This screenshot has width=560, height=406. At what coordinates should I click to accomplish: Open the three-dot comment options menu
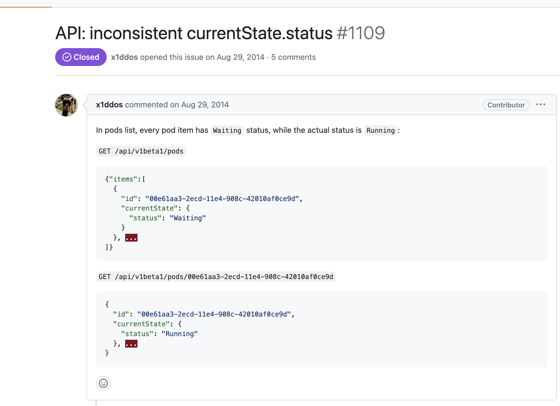pos(540,105)
